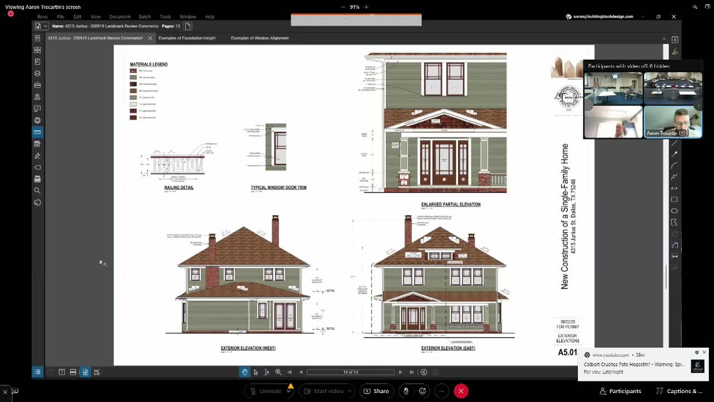
Task: Select the Ellipse markup tool
Action: point(674,210)
